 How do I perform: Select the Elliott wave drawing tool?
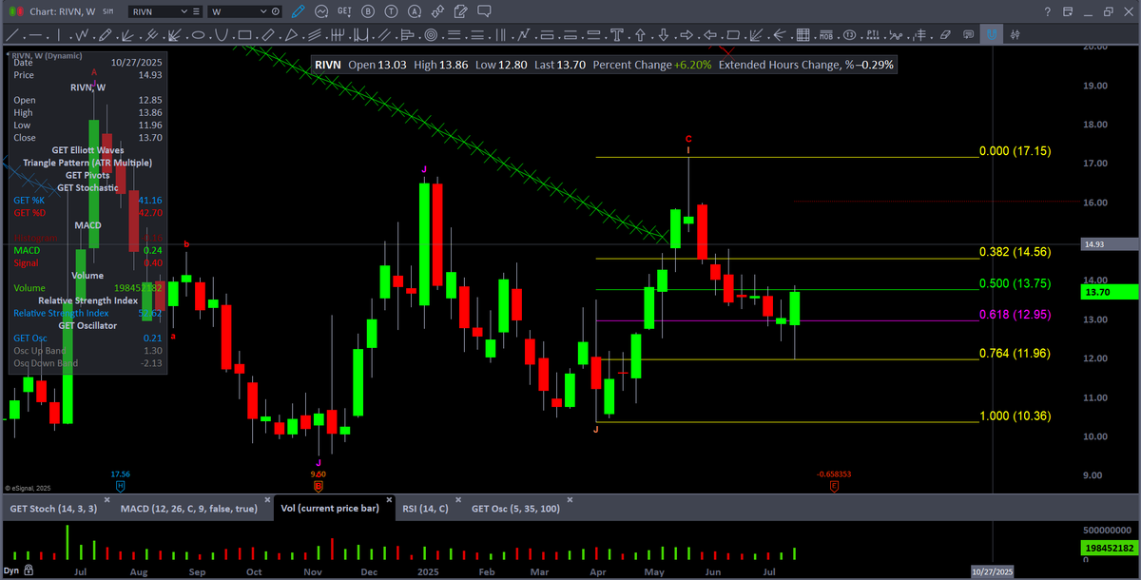(83, 35)
